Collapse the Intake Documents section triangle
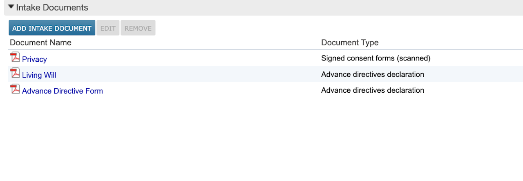523x181 pixels. tap(11, 7)
